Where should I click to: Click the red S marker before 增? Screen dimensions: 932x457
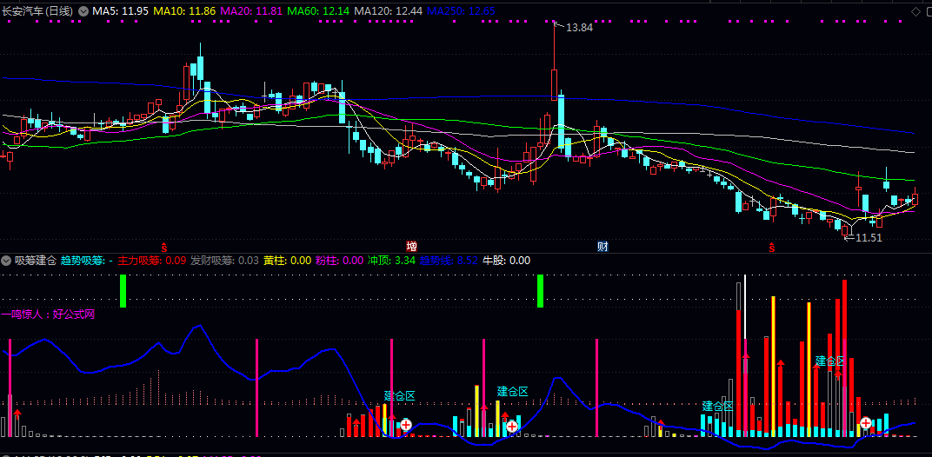pos(164,247)
